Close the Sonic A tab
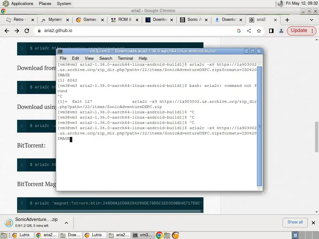The height and width of the screenshot is (239, 319). pyautogui.click(x=206, y=20)
